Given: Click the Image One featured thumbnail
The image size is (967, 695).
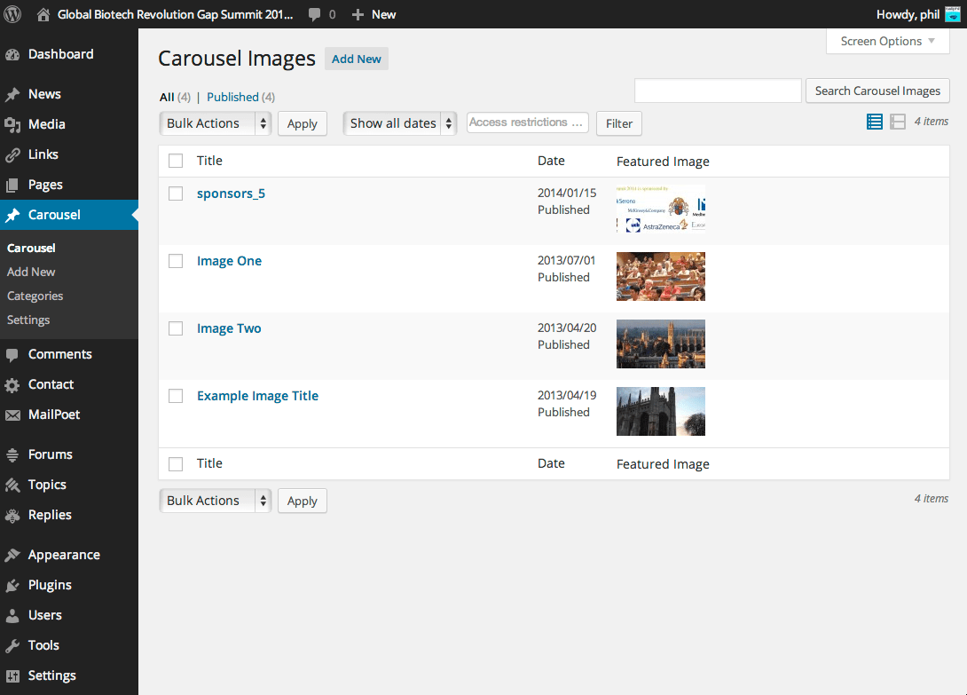Looking at the screenshot, I should pyautogui.click(x=660, y=276).
